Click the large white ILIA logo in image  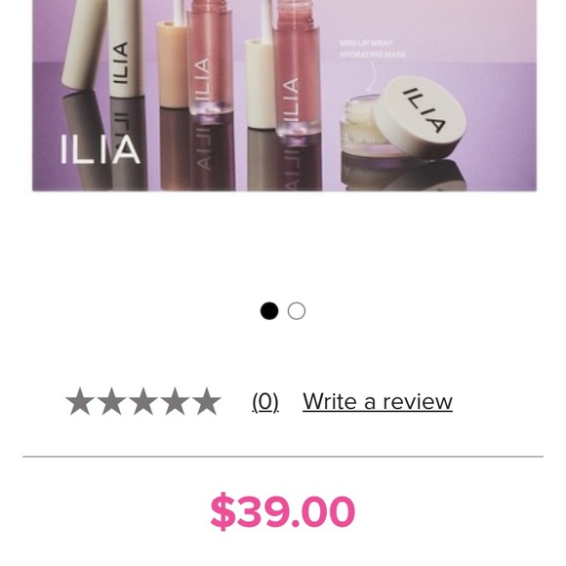coord(101,149)
